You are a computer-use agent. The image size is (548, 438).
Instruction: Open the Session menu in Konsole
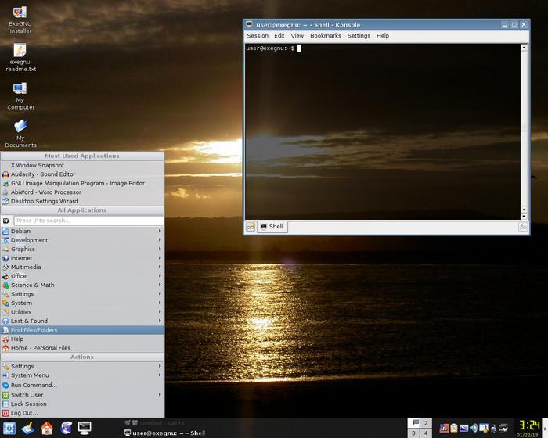(x=258, y=36)
